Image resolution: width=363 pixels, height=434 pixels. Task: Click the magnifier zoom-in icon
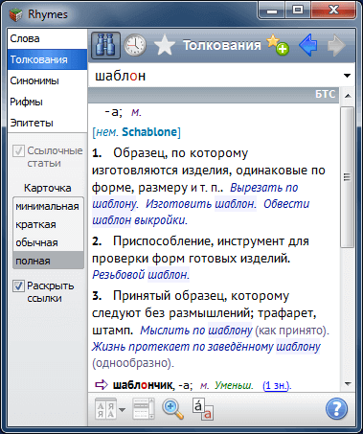point(172,408)
